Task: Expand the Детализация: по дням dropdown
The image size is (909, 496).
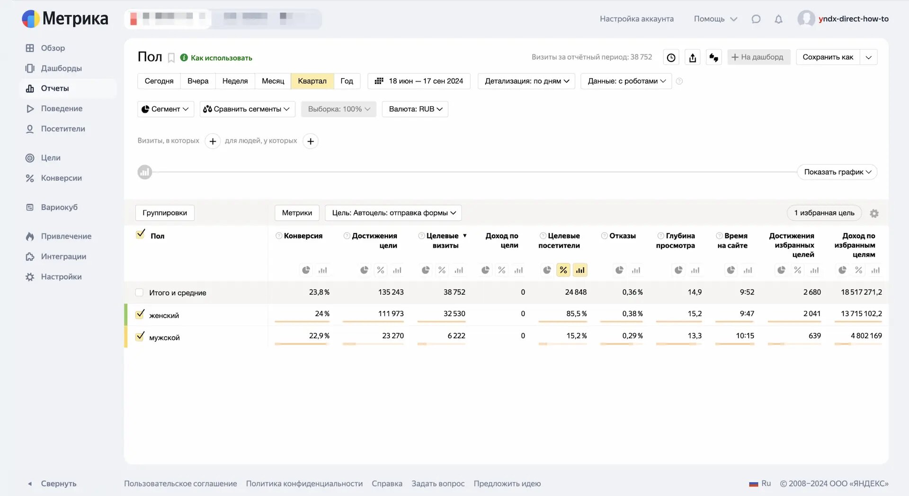Action: pyautogui.click(x=526, y=81)
